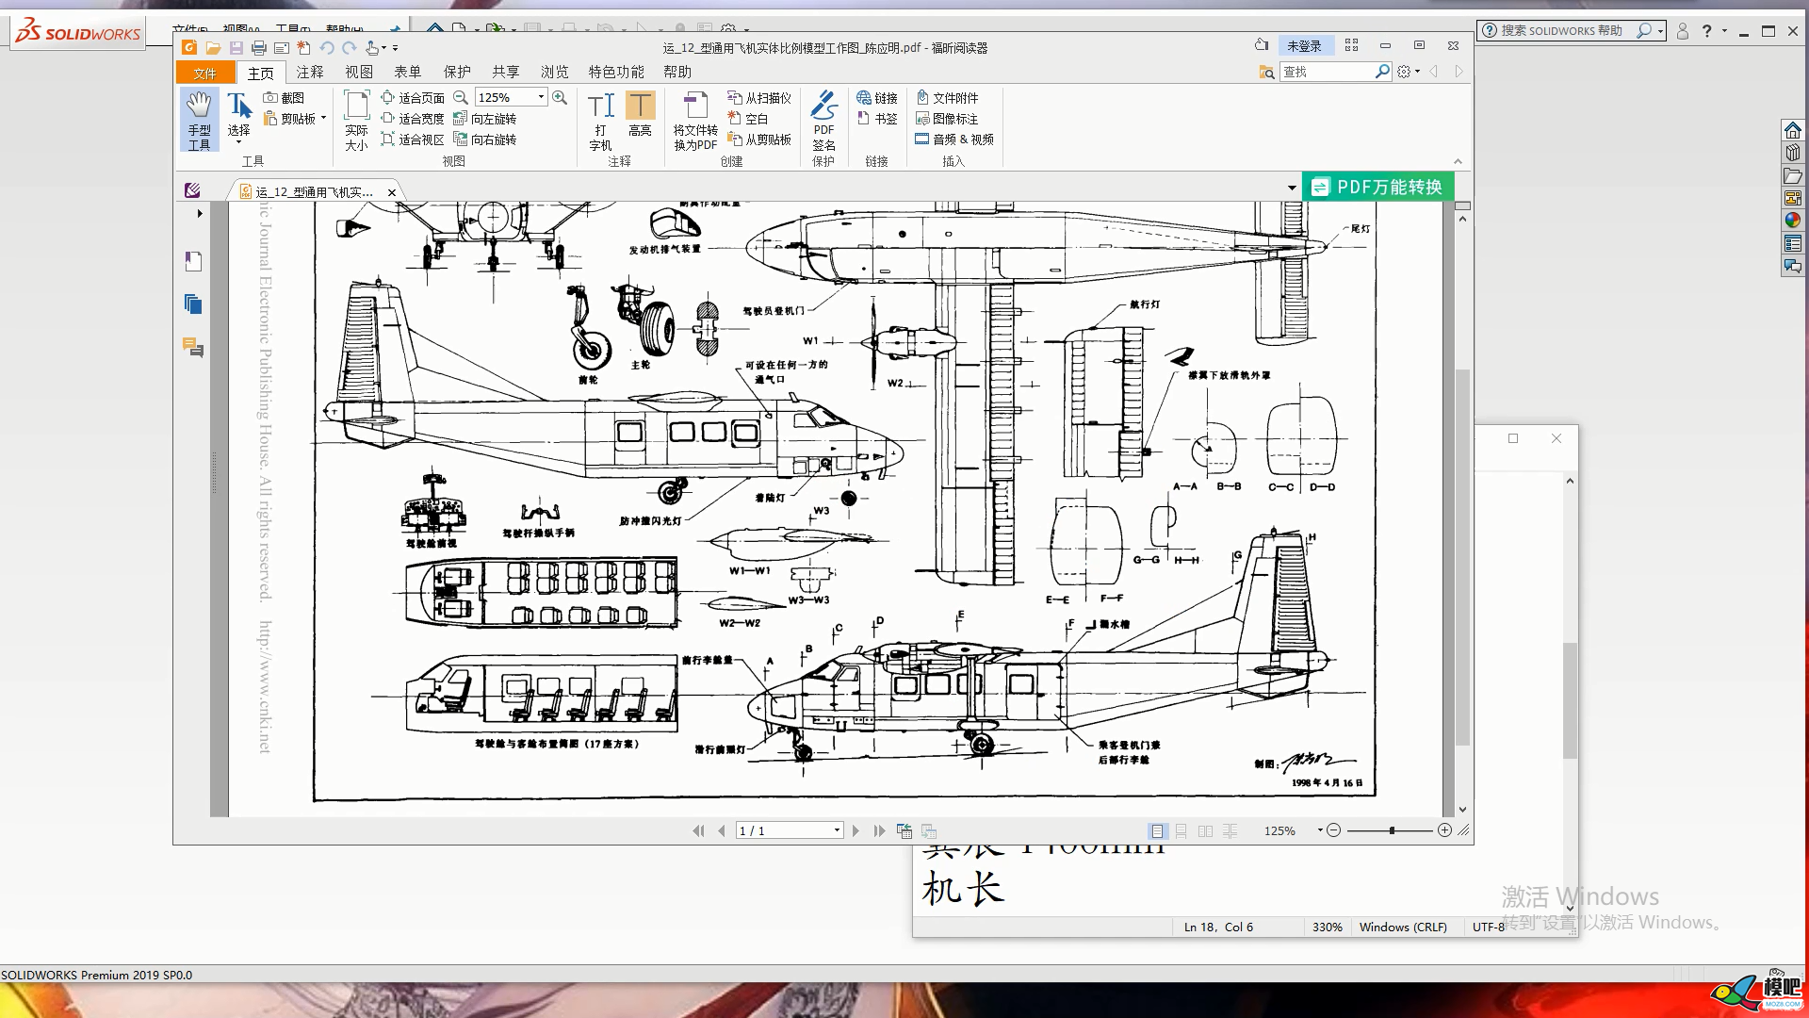Screen dimensions: 1809x1018
Task: Toggle single page view mode in status bar
Action: pyautogui.click(x=1157, y=830)
